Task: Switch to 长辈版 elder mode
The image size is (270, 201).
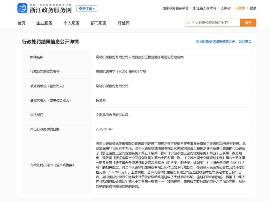Action: [x=240, y=8]
